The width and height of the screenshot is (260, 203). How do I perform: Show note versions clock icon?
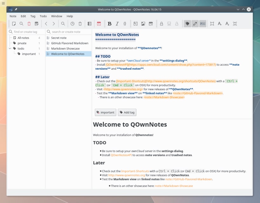point(72,24)
